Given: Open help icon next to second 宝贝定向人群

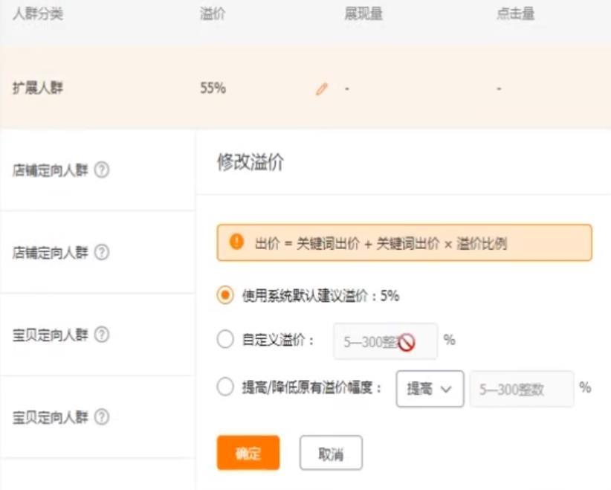Looking at the screenshot, I should point(103,417).
